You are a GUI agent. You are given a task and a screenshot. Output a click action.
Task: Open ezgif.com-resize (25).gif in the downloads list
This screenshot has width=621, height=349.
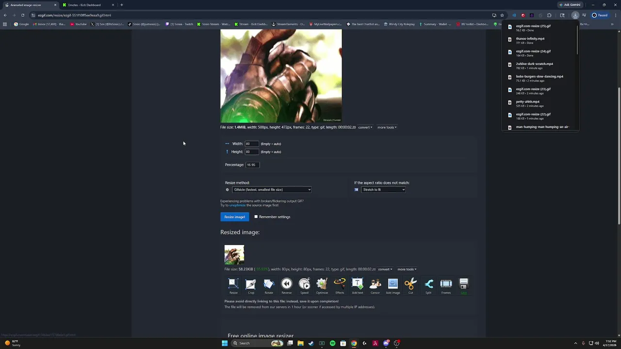tap(540, 28)
